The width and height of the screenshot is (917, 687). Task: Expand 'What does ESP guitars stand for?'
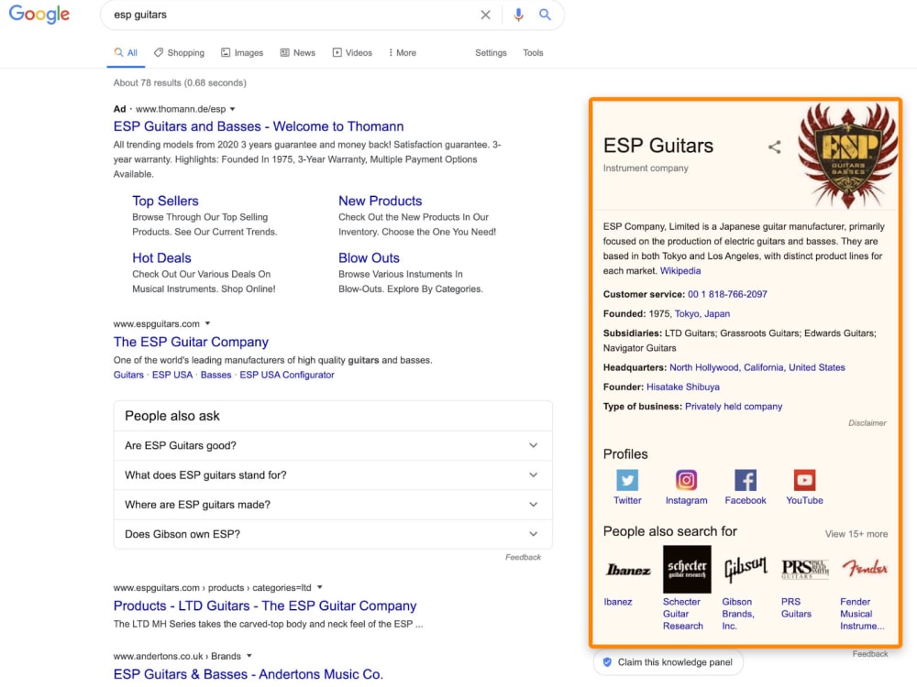333,474
